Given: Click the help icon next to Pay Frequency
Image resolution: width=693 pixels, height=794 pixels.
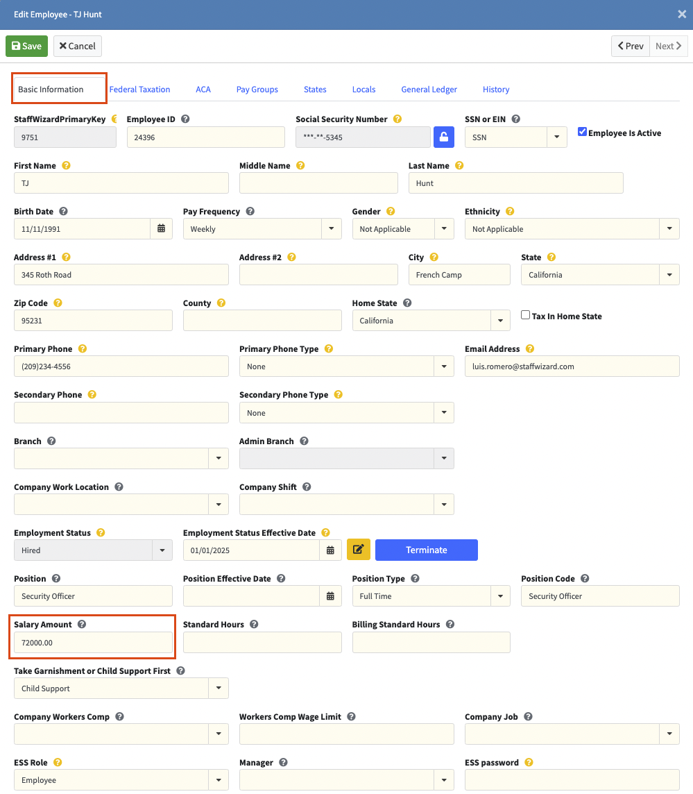Looking at the screenshot, I should (x=250, y=212).
